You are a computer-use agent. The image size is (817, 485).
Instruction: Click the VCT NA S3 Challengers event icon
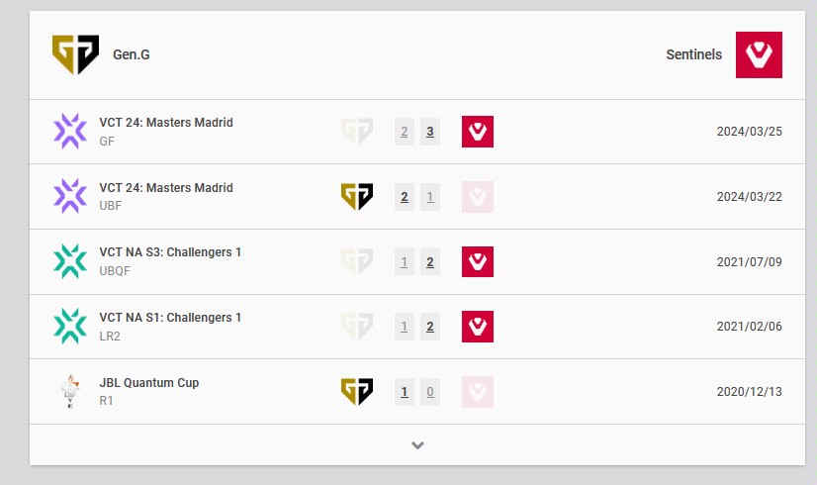(70, 261)
